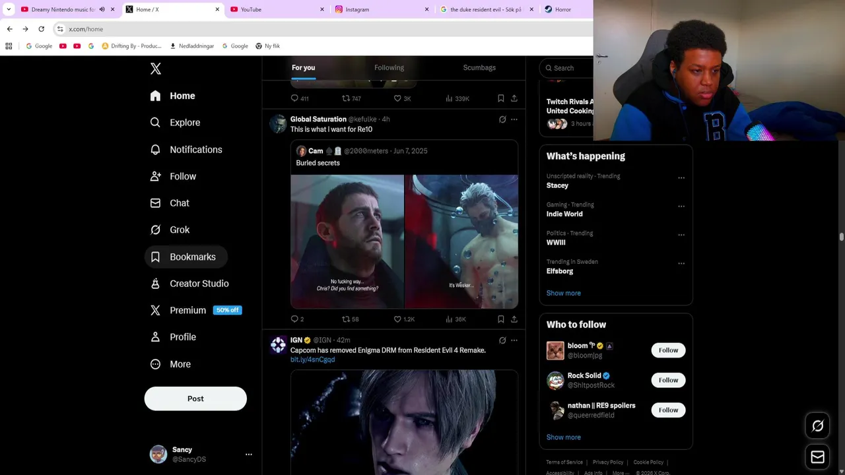Open Global Saturation's profile avatar

[278, 123]
